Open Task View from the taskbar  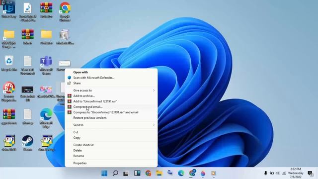[x=126, y=174]
